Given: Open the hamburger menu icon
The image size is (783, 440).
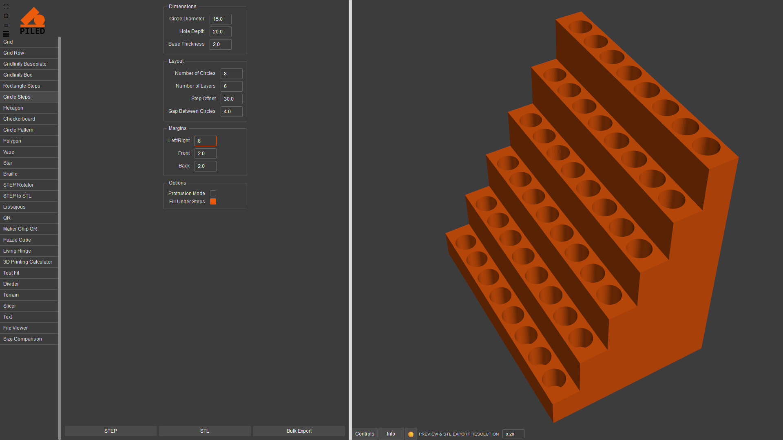Looking at the screenshot, I should click(6, 34).
